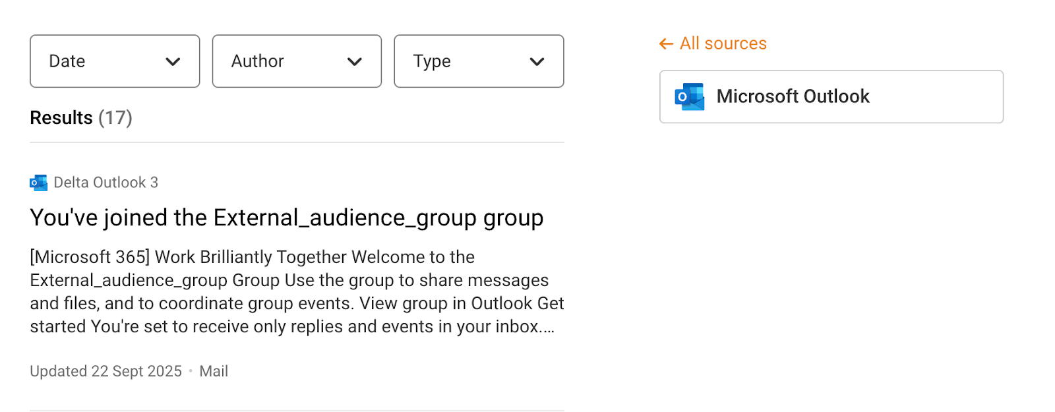Open the Date filter box
Image resolution: width=1055 pixels, height=412 pixels.
[x=99, y=61]
